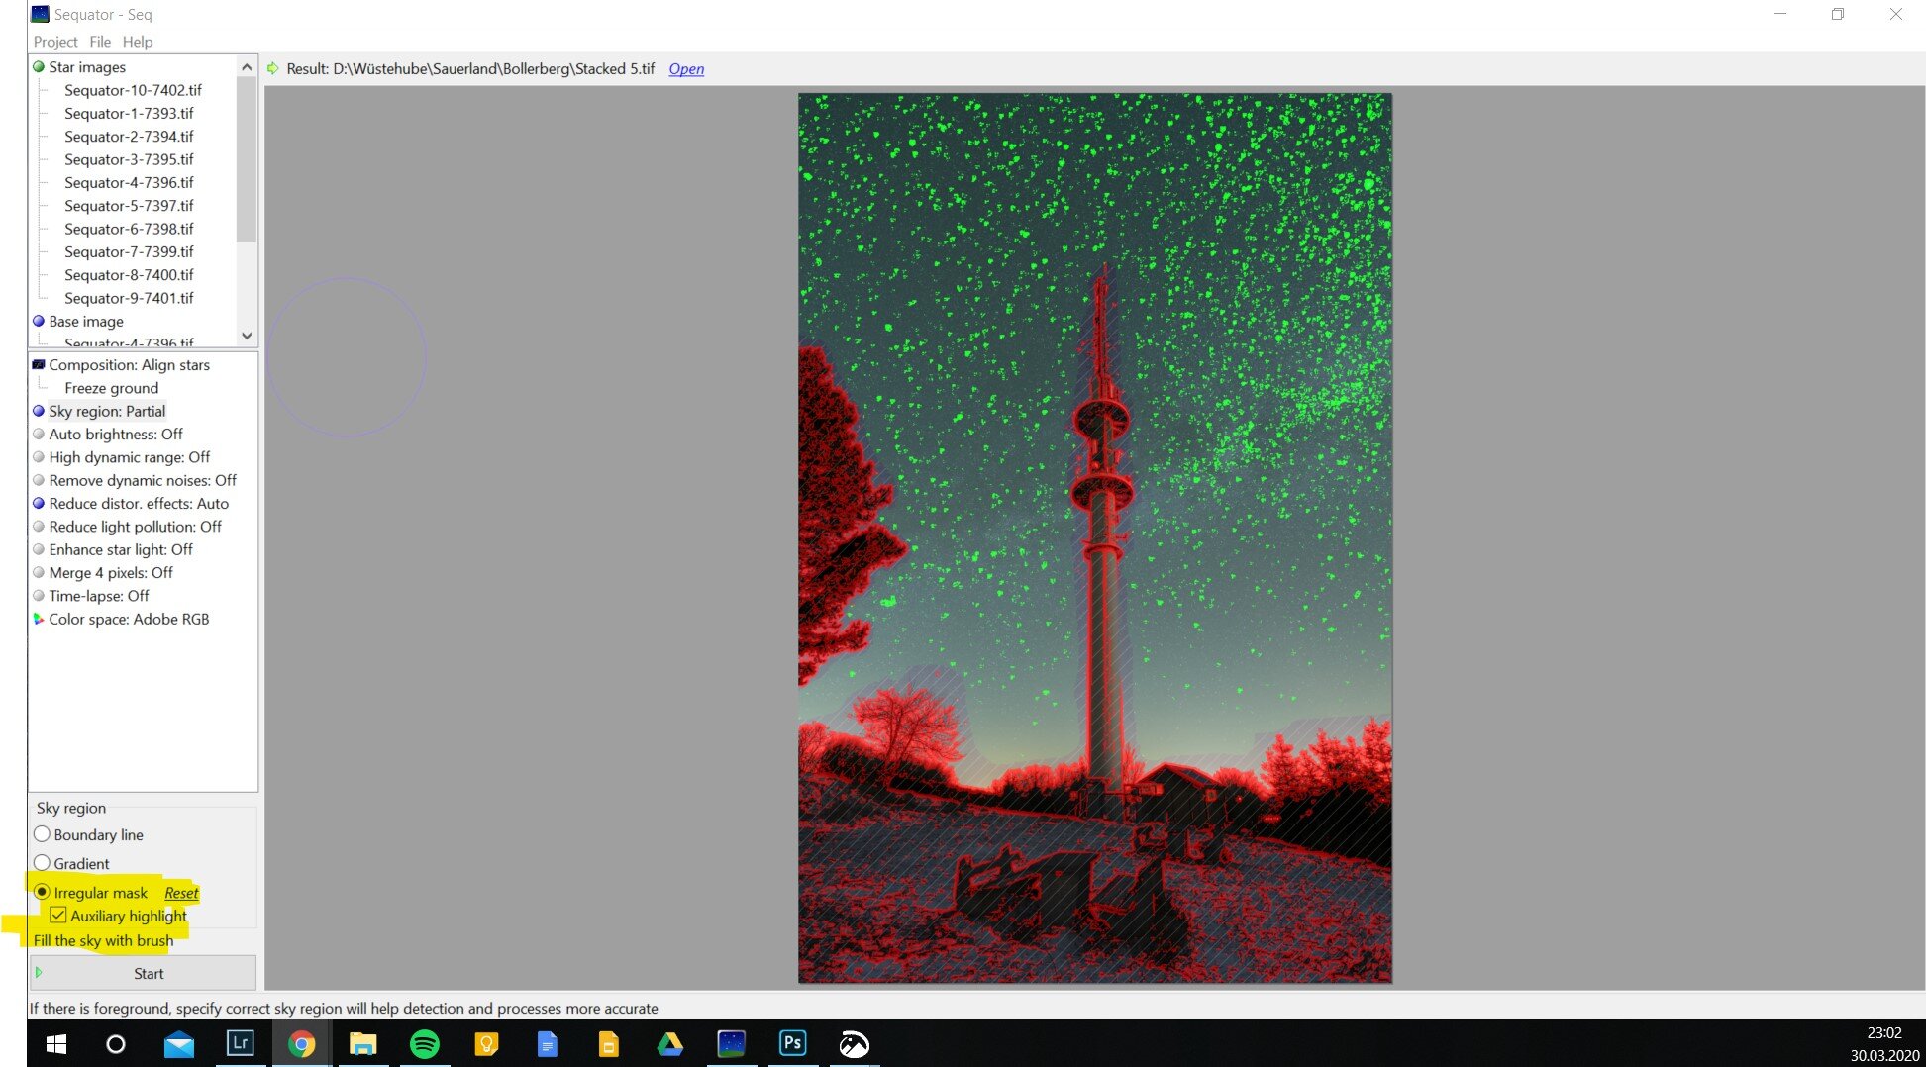Click the file list scrollbar thumb
Image resolution: width=1926 pixels, height=1067 pixels.
pos(247,159)
